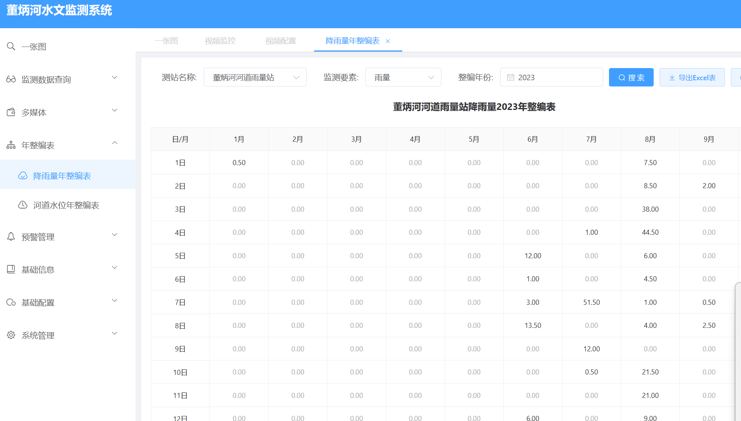This screenshot has width=741, height=421.
Task: Collapse the 年整编表 menu chevron
Action: (115, 143)
